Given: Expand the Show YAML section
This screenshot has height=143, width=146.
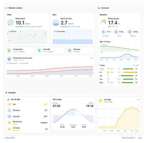Looking at the screenshot, I should [x=9, y=138].
